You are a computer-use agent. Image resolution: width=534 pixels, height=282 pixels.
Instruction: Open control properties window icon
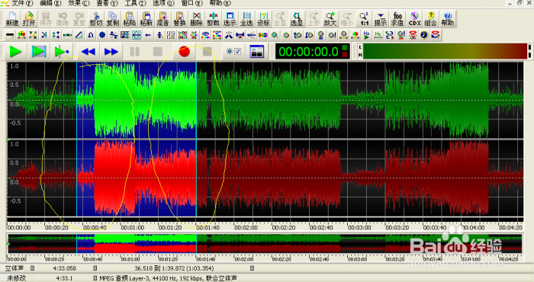[256, 51]
